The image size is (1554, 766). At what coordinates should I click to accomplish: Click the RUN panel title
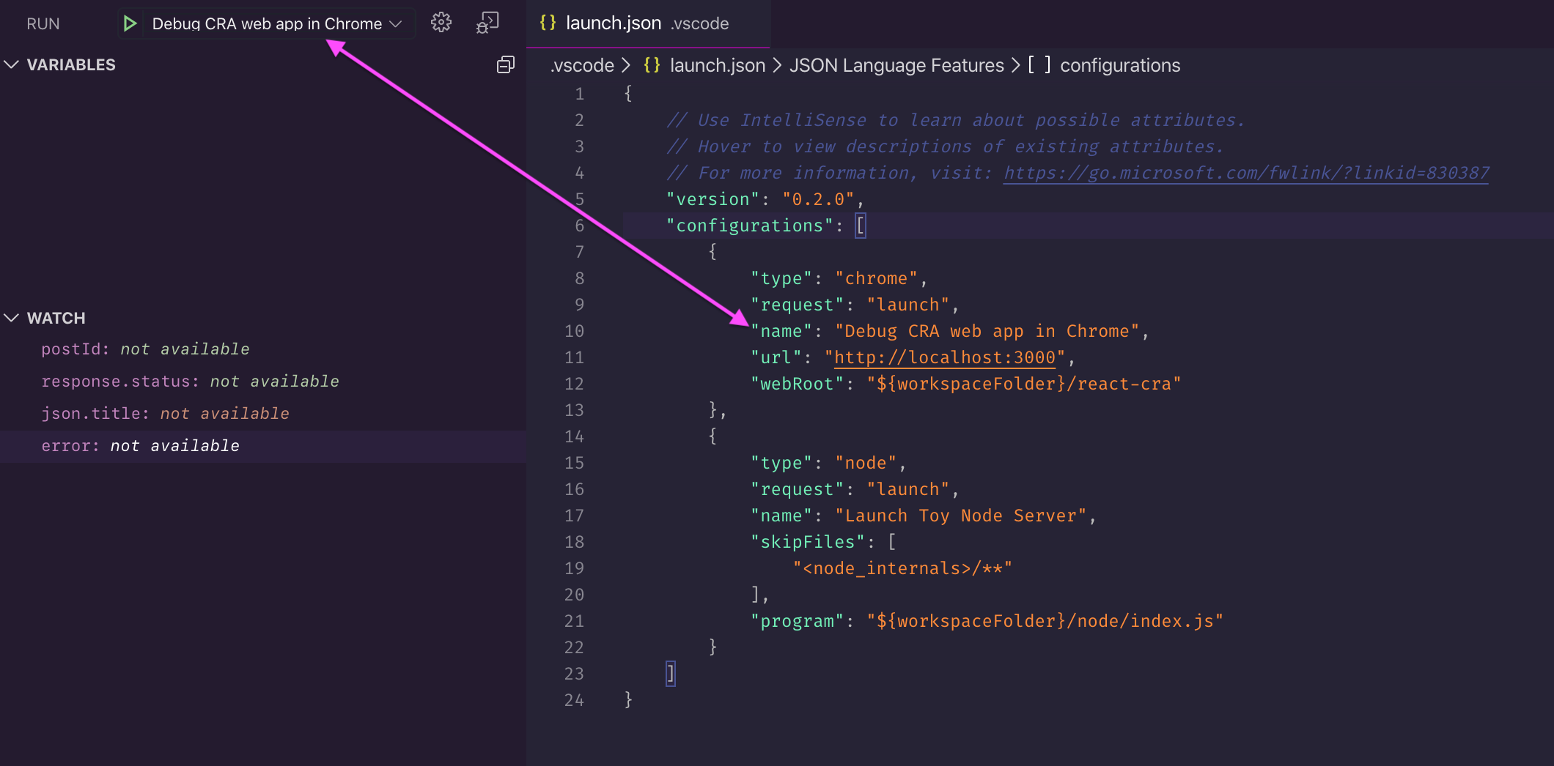(43, 23)
